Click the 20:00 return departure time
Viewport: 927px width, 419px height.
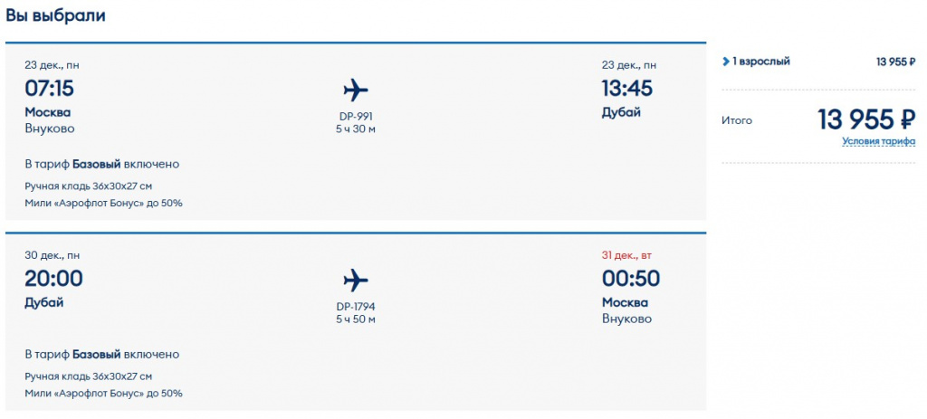click(53, 279)
